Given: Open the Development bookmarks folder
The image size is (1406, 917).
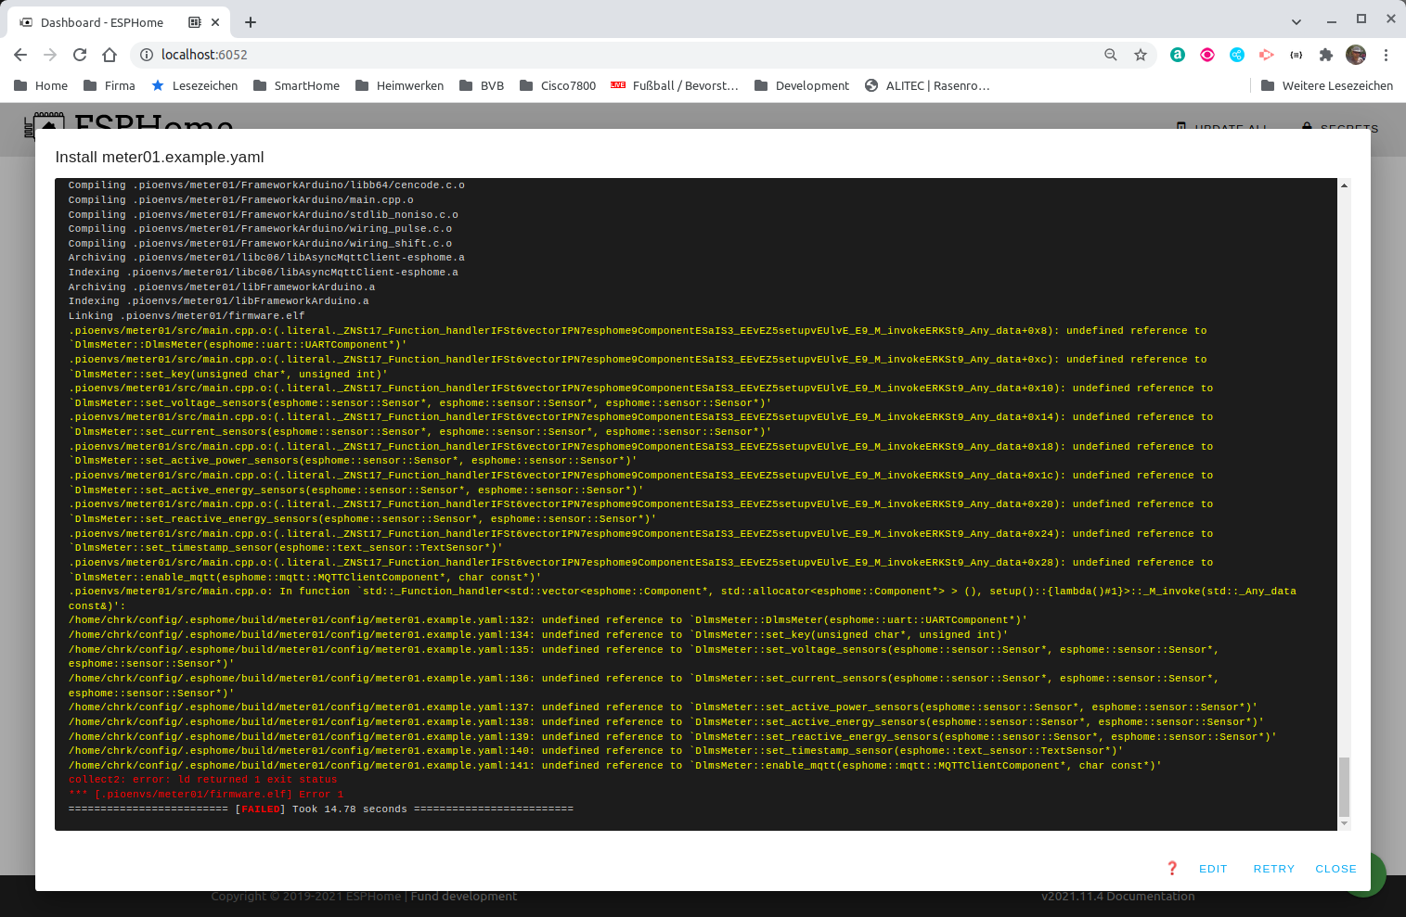Looking at the screenshot, I should coord(802,85).
